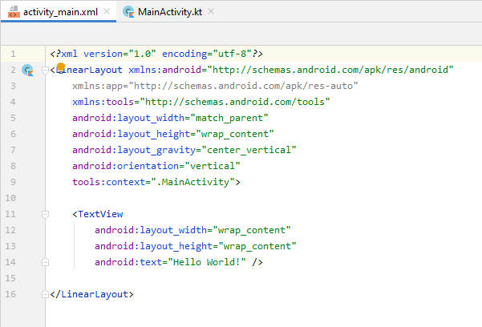
Task: Click the XML file icon on activity_main.xml tab
Action: pyautogui.click(x=14, y=12)
